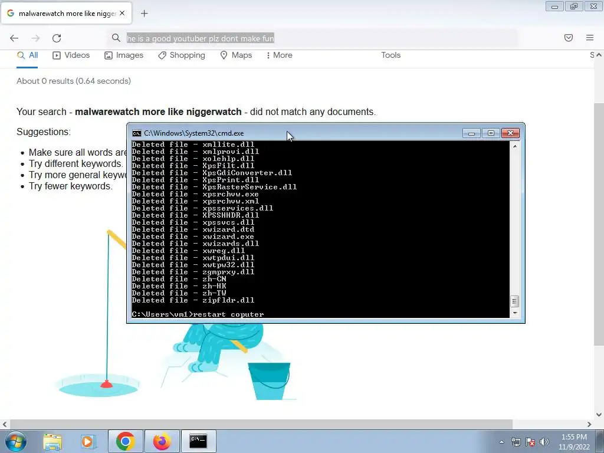Click 'Deleted file - XpsGdiConverter.dll' line
Screen dimensions: 604x453
coord(212,173)
